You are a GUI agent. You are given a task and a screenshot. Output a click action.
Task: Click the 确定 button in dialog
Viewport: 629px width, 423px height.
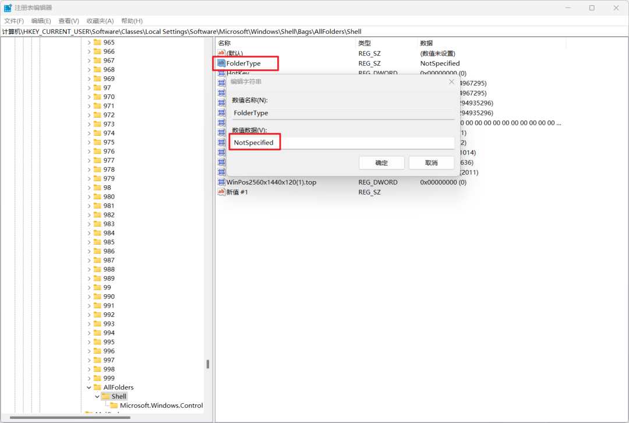(381, 163)
